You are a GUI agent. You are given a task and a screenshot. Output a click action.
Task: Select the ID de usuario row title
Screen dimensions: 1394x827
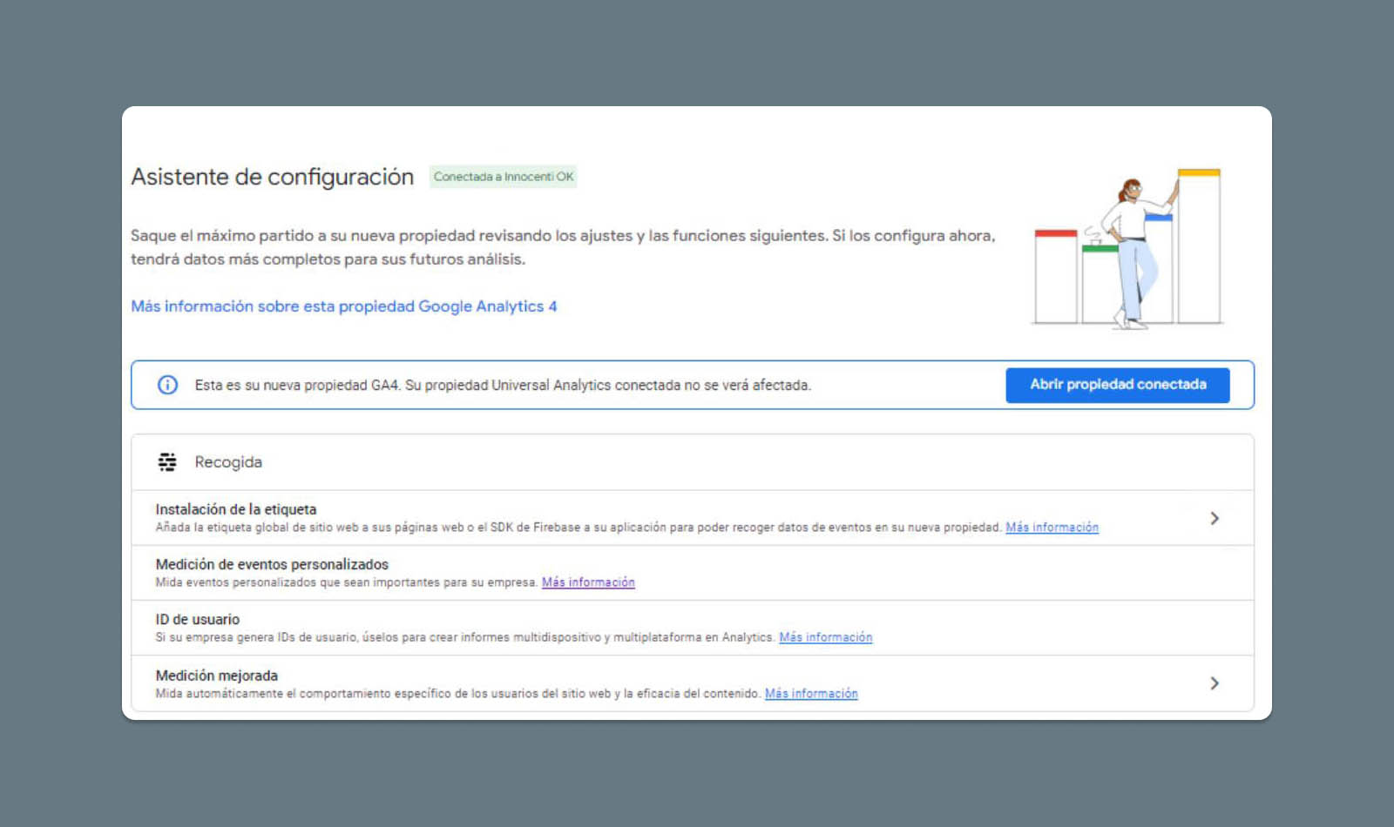coord(198,619)
